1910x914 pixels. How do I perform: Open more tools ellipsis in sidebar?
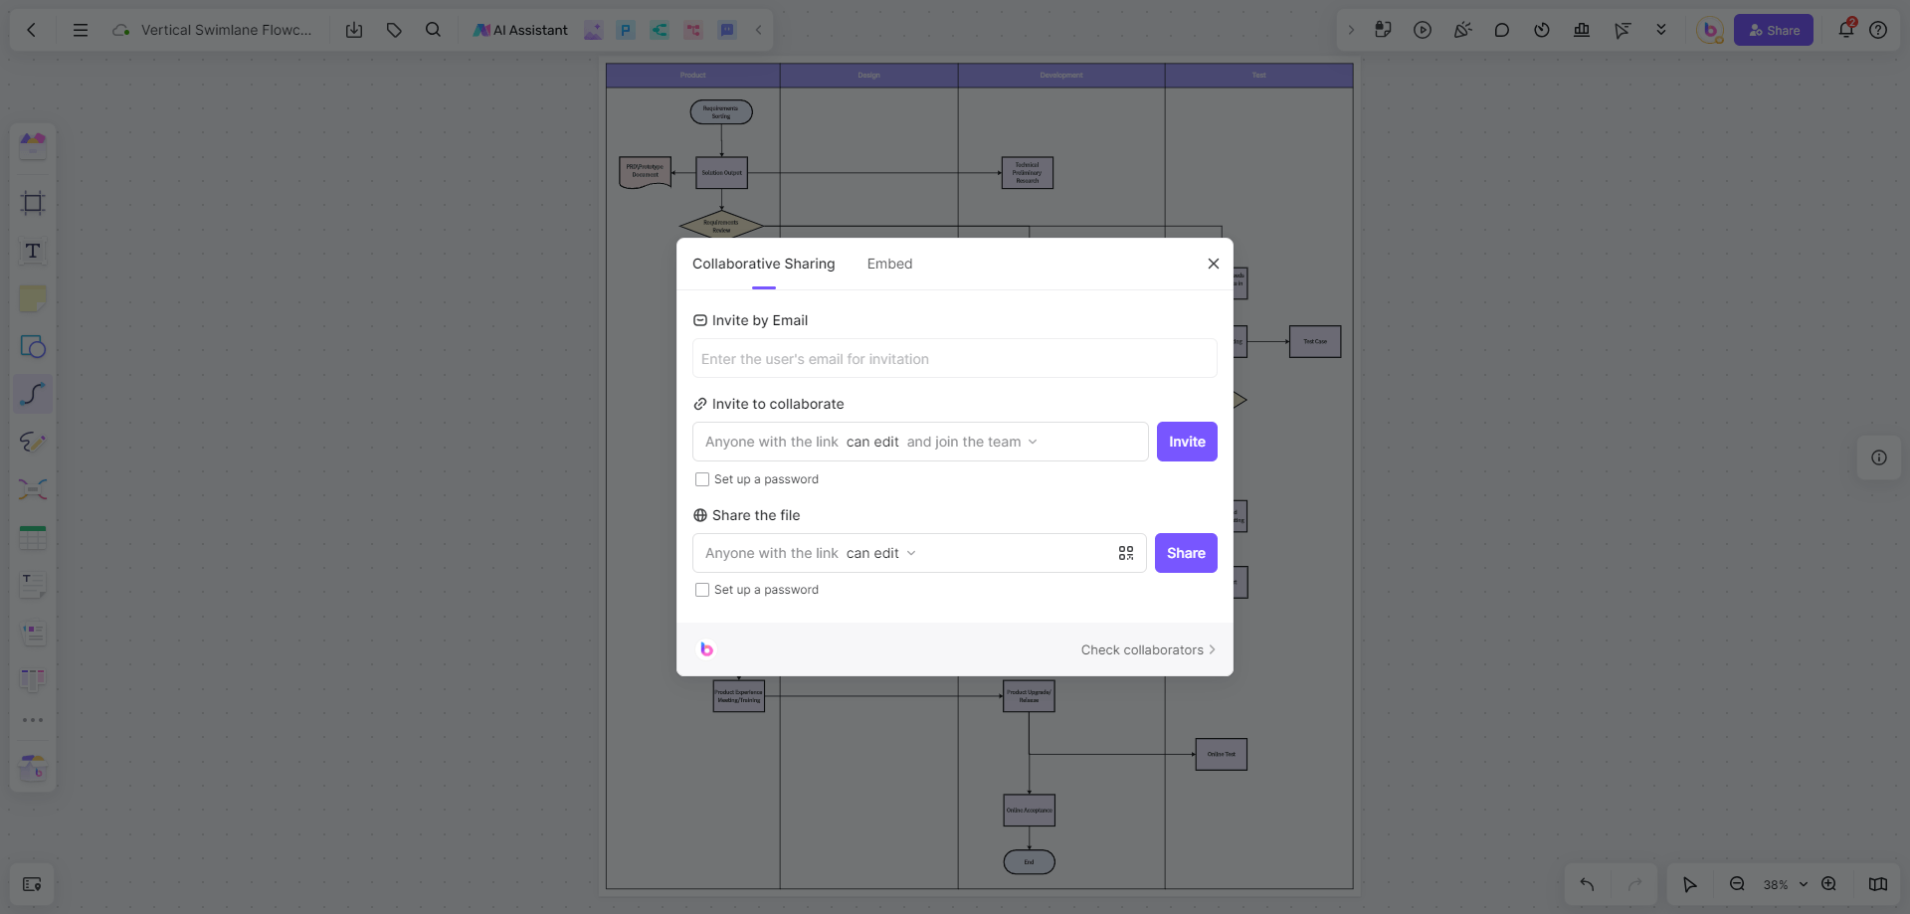coord(33,720)
